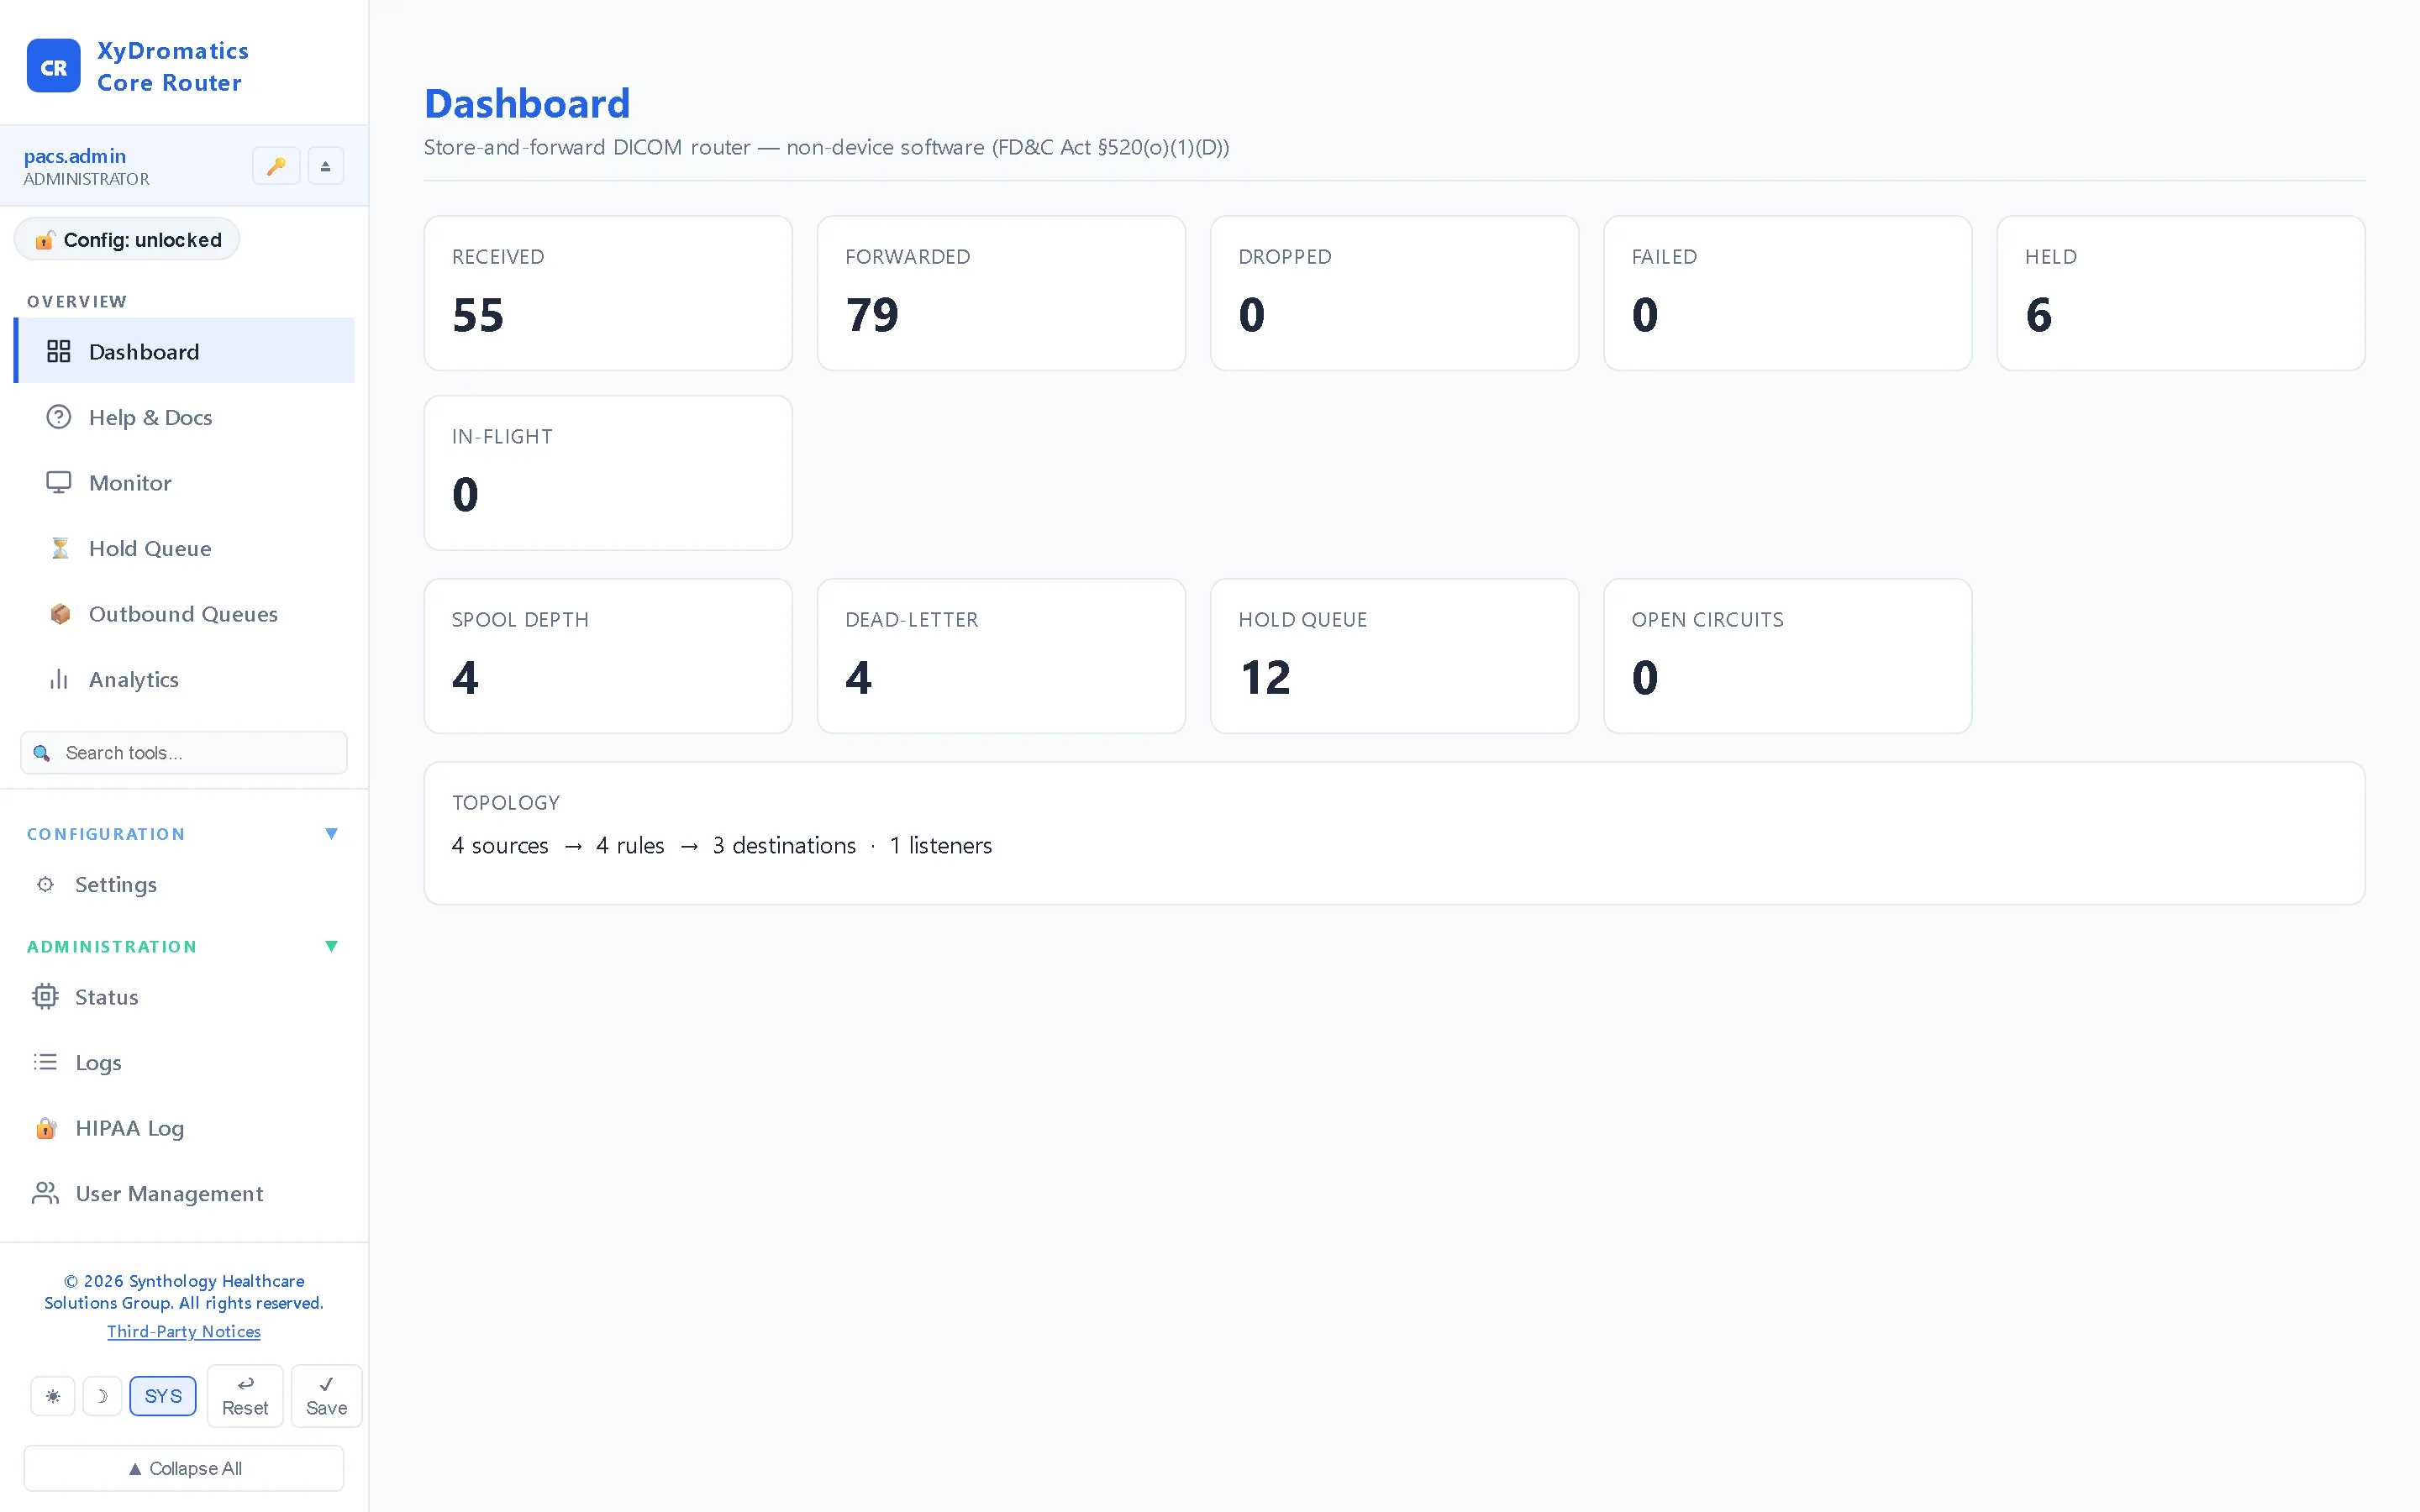This screenshot has width=2420, height=1512.
Task: Click the Logs list icon
Action: pyautogui.click(x=45, y=1062)
